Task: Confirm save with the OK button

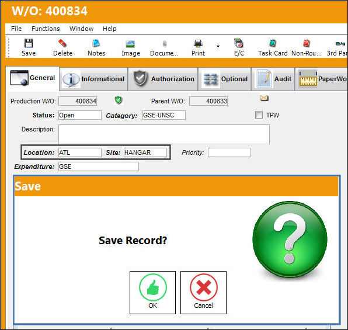Action: tap(153, 293)
